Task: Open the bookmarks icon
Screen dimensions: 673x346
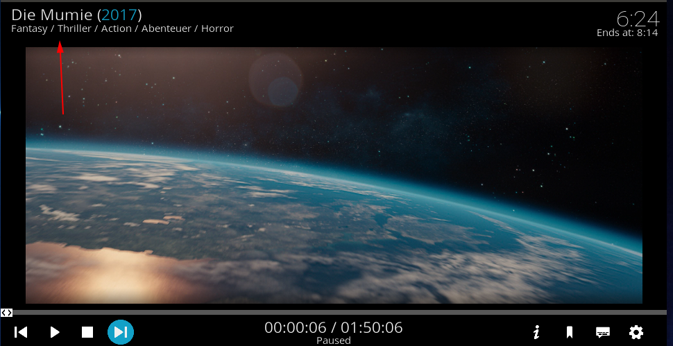Action: [x=570, y=332]
